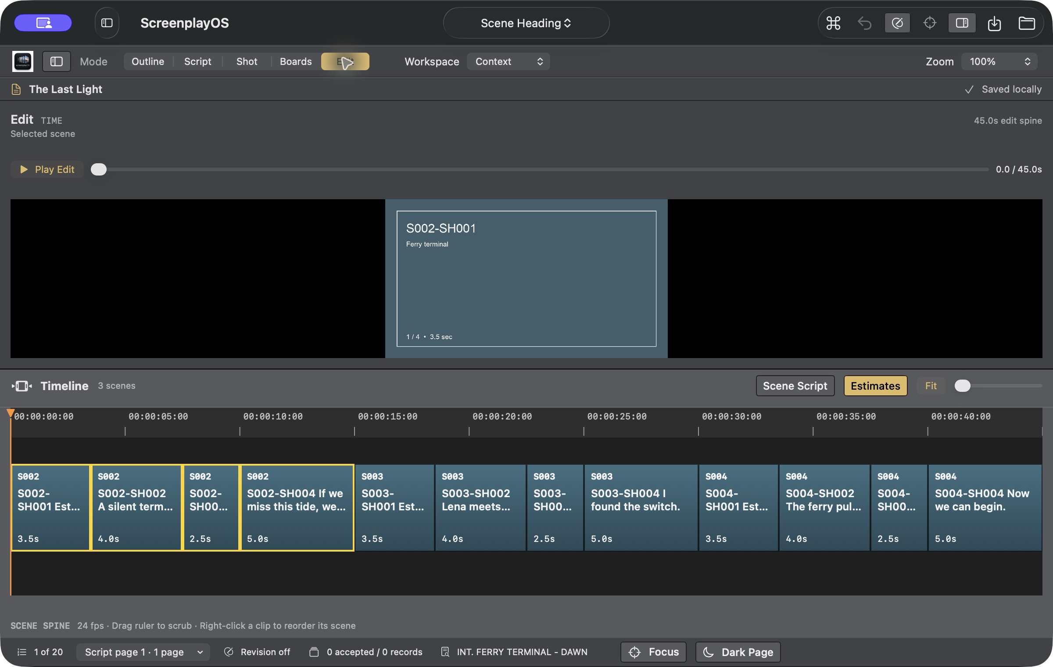Toggle the sidebar icon beside ScreenplayOS title
This screenshot has width=1053, height=667.
(107, 23)
